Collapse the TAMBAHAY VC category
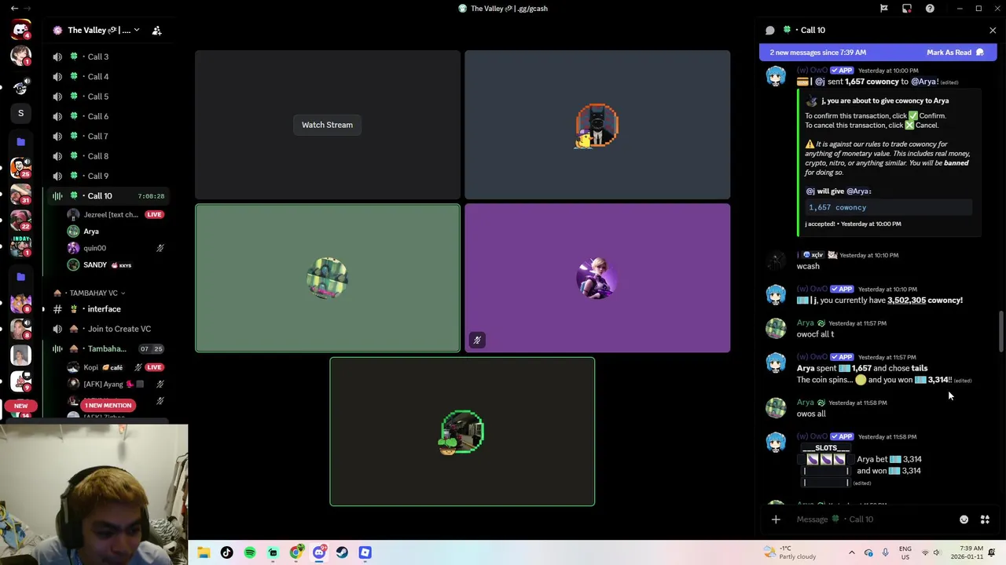Screen dimensions: 1006x565 click(93, 293)
